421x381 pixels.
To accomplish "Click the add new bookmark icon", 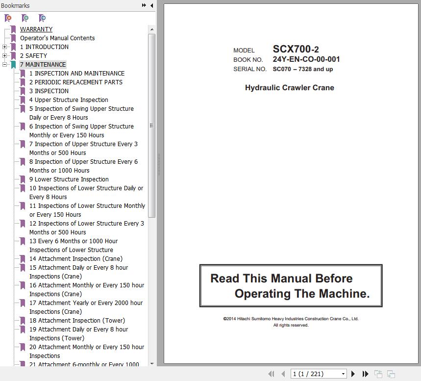I will click(x=25, y=18).
